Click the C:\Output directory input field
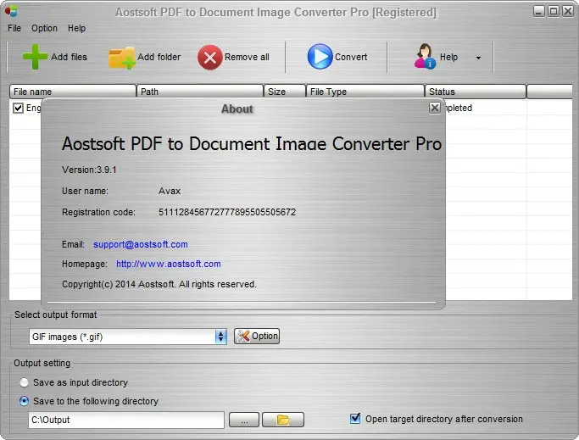579x440 pixels. tap(126, 420)
